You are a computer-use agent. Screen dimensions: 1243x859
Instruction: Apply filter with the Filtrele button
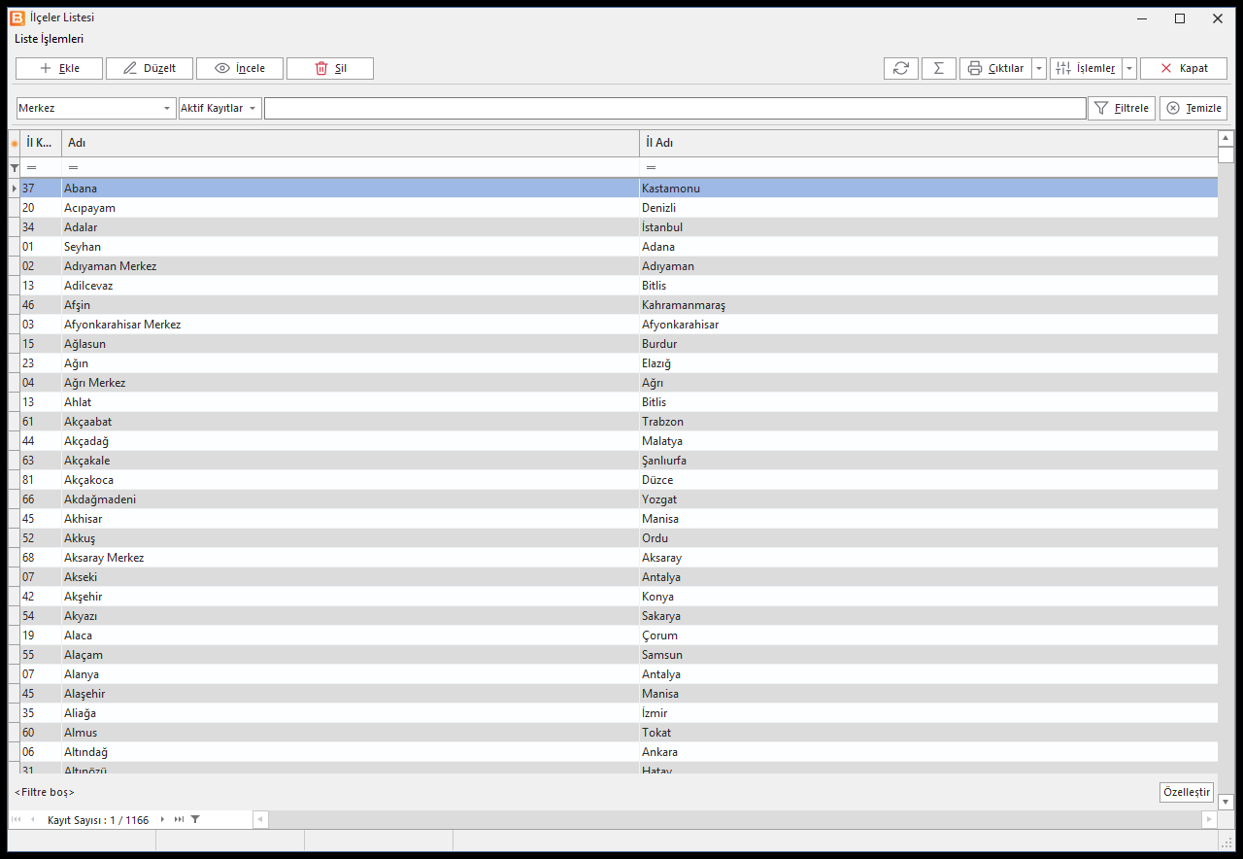(x=1122, y=108)
